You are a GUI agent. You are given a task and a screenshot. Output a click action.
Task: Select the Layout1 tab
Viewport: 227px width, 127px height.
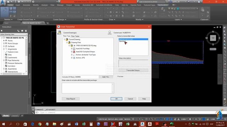click(15, 116)
